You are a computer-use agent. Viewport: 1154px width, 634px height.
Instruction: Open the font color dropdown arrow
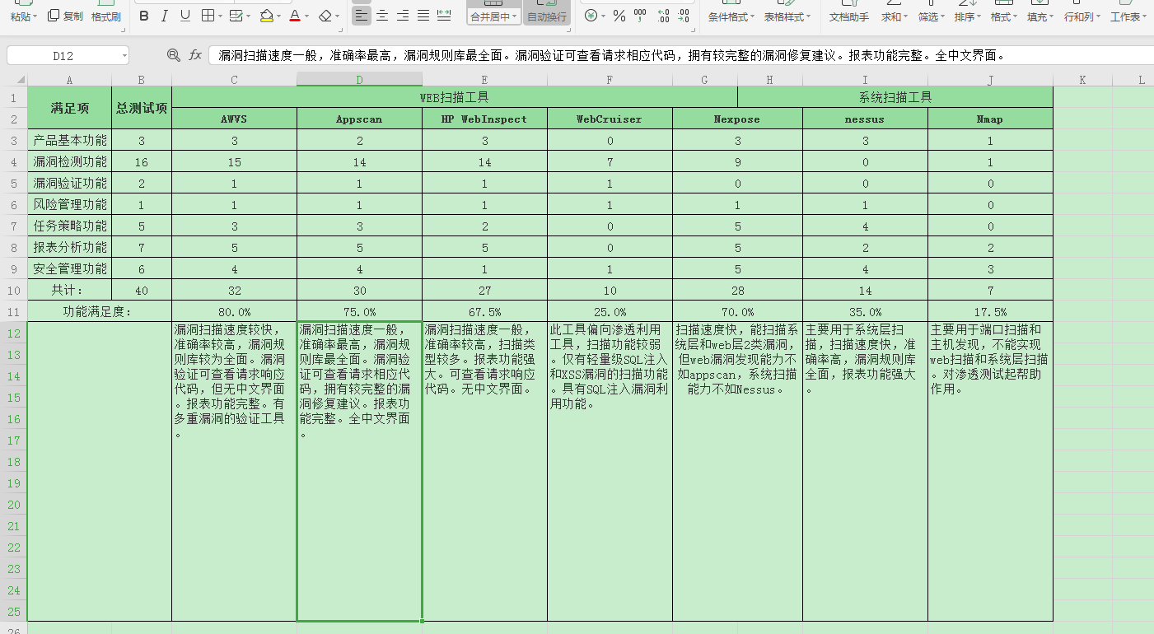pos(306,16)
